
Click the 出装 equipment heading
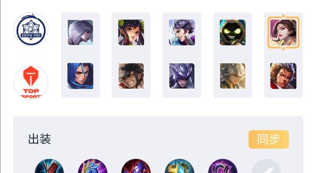[x=39, y=139]
